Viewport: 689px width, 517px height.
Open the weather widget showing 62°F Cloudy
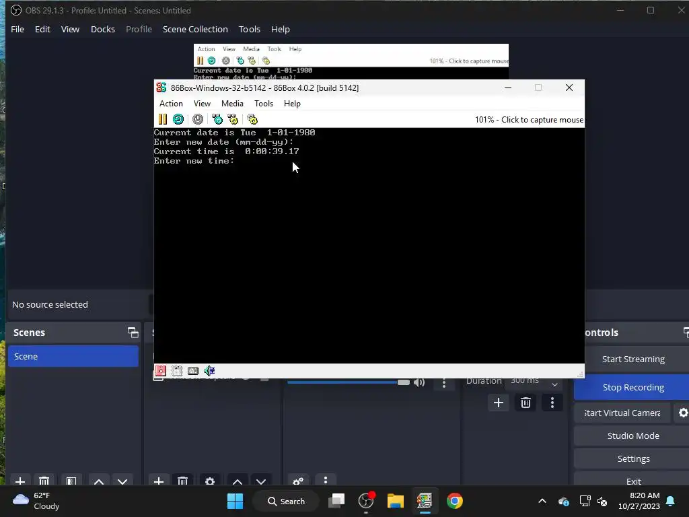36,501
